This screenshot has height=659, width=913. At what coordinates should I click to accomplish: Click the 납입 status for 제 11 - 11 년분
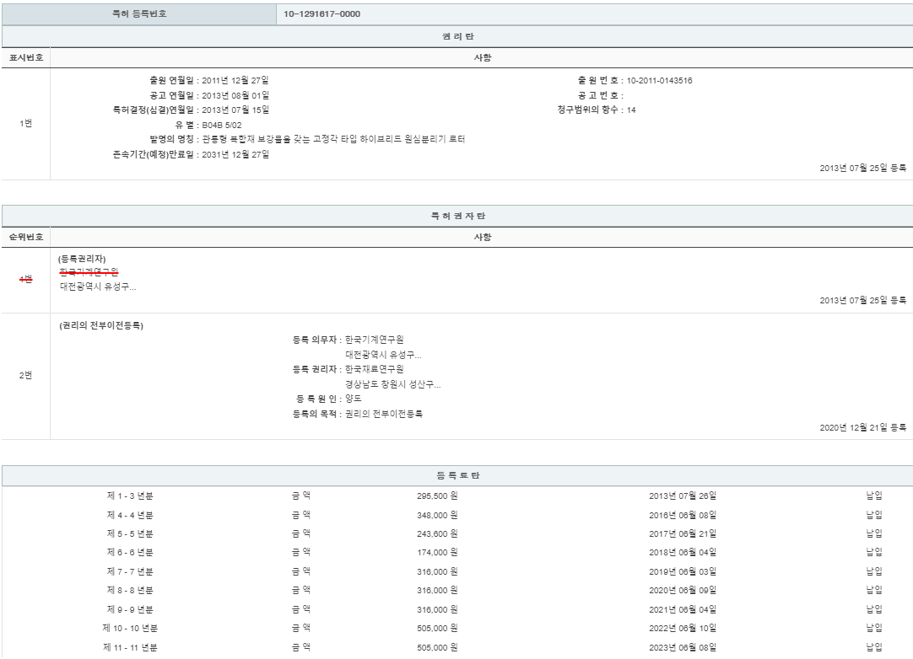click(873, 647)
